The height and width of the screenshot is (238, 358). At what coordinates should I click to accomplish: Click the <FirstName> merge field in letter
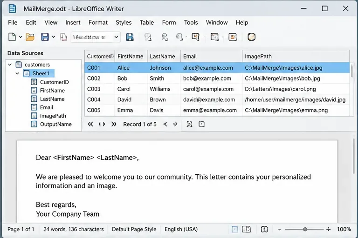pos(74,158)
